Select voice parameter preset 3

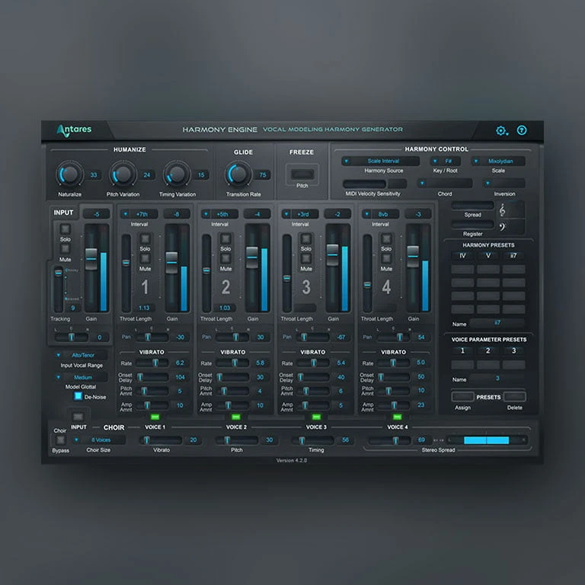[x=513, y=350]
